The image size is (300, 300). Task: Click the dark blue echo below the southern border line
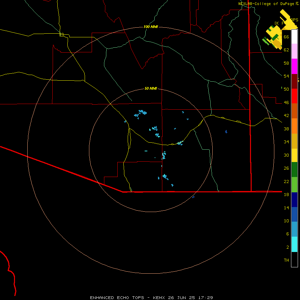click(x=193, y=197)
